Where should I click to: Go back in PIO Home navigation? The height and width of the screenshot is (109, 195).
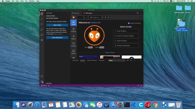79,17
